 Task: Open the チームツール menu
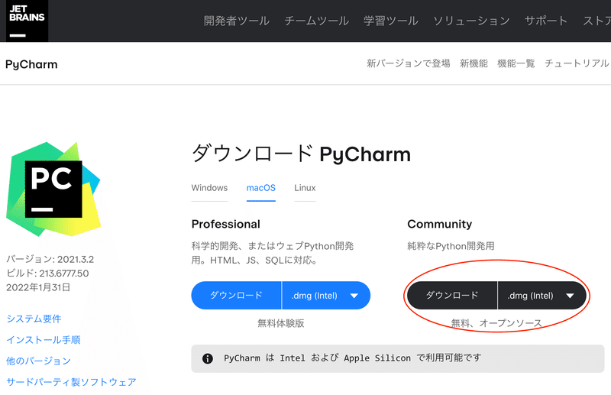[x=316, y=21]
